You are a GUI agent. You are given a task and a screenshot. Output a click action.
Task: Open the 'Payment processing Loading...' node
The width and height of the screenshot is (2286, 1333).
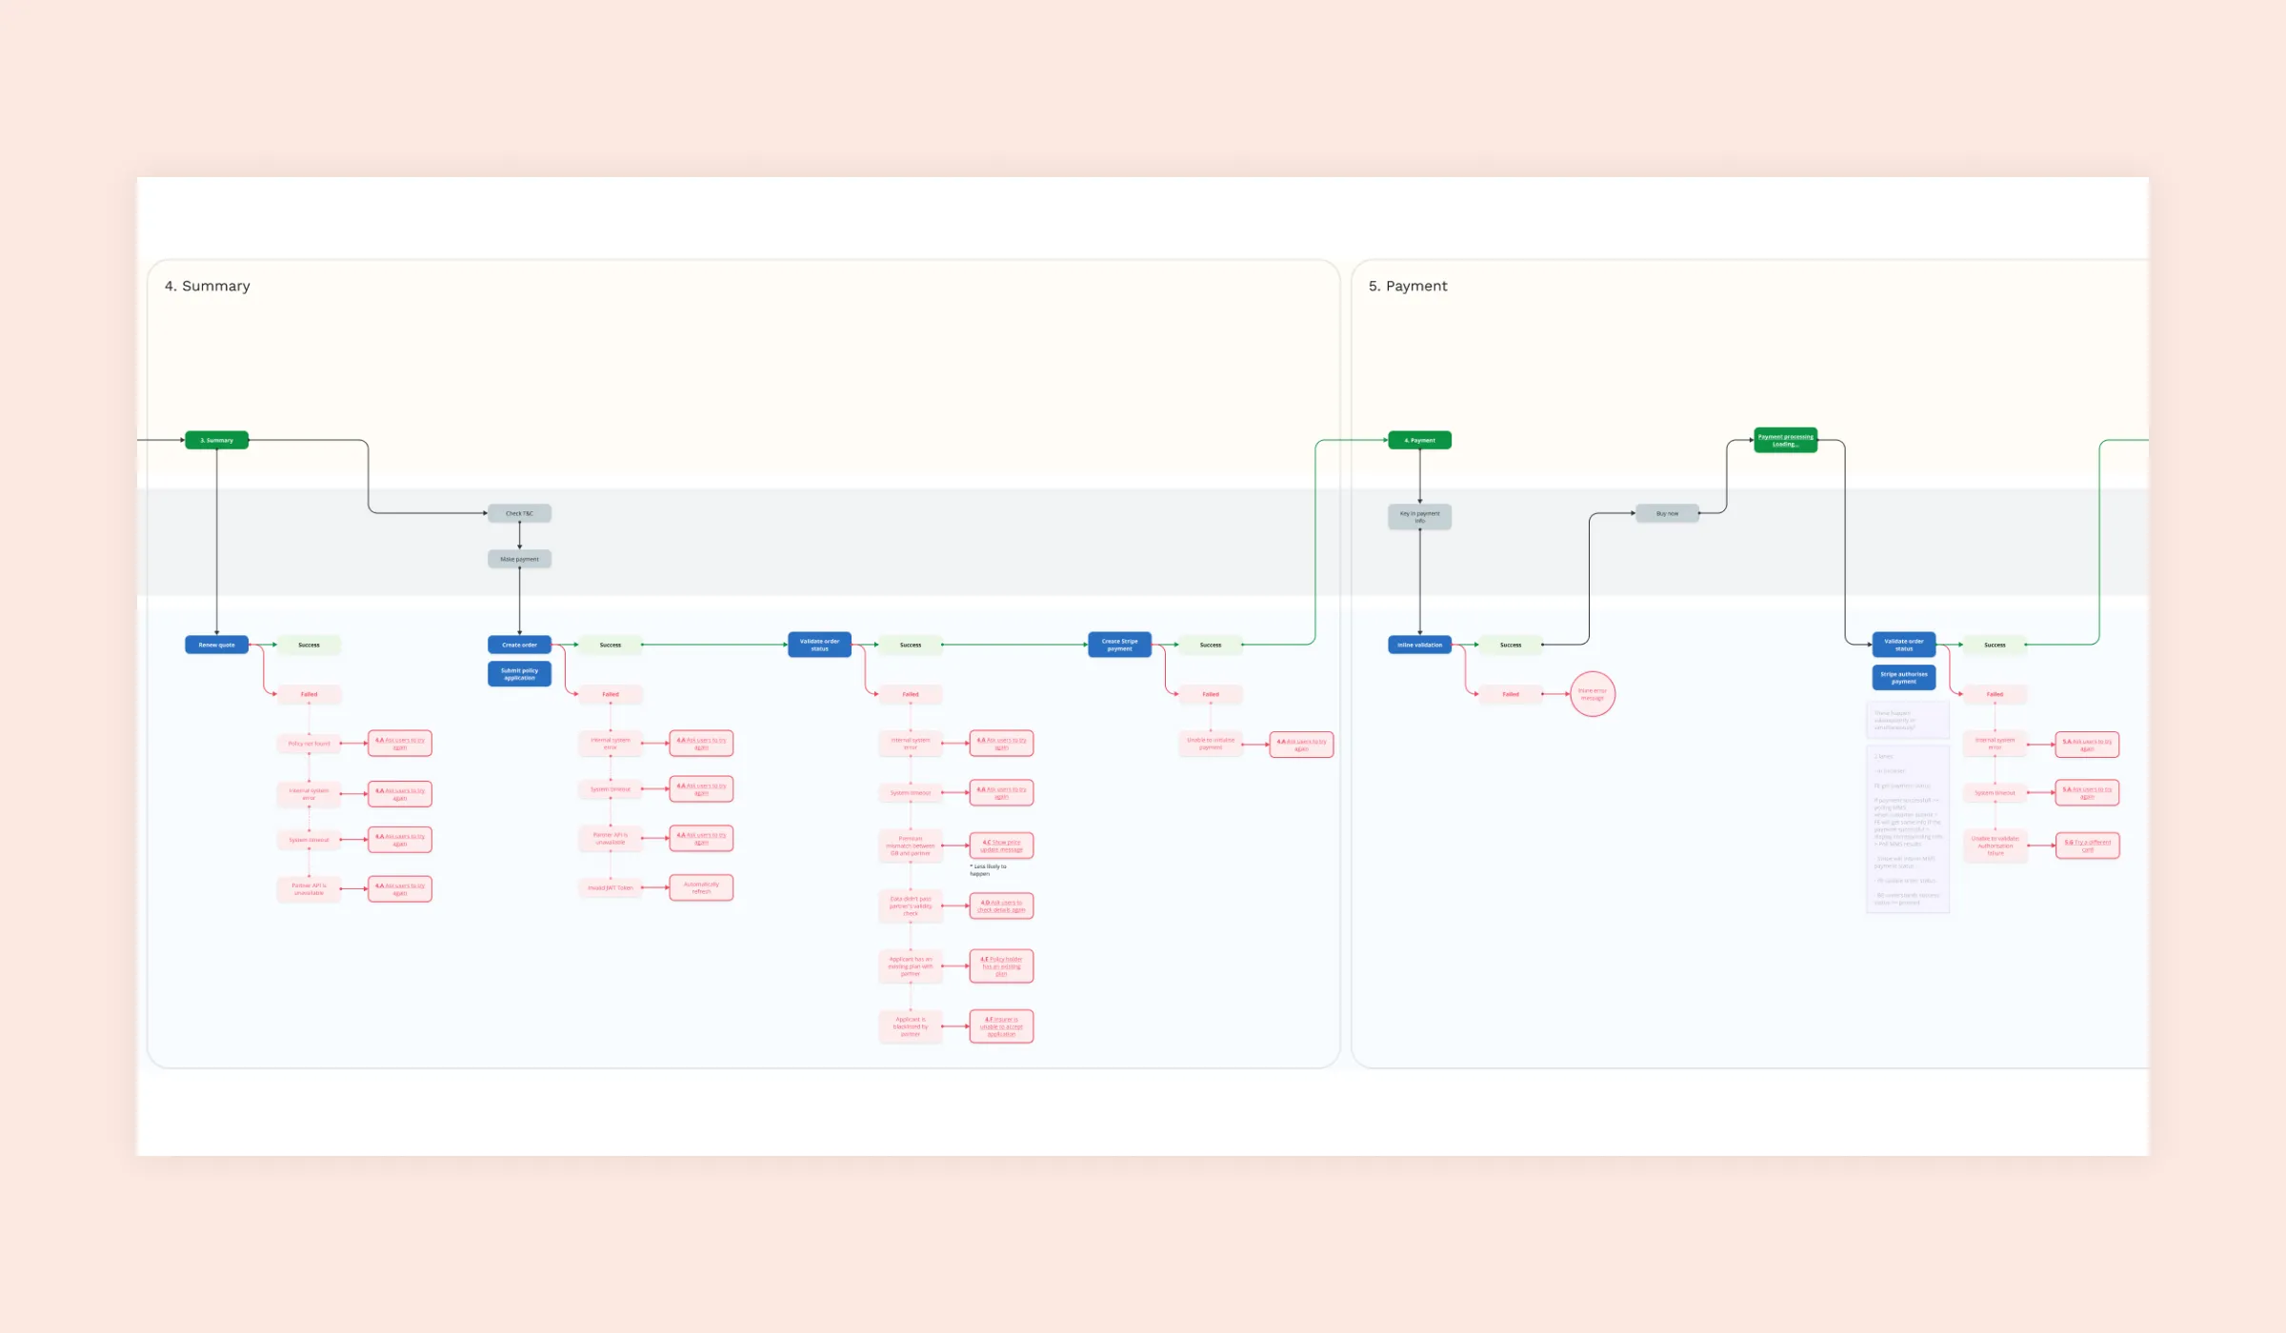click(1786, 440)
